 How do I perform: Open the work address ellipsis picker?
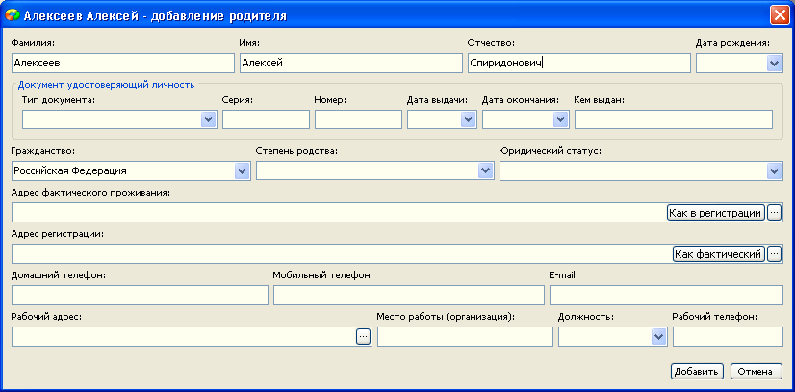tap(363, 336)
